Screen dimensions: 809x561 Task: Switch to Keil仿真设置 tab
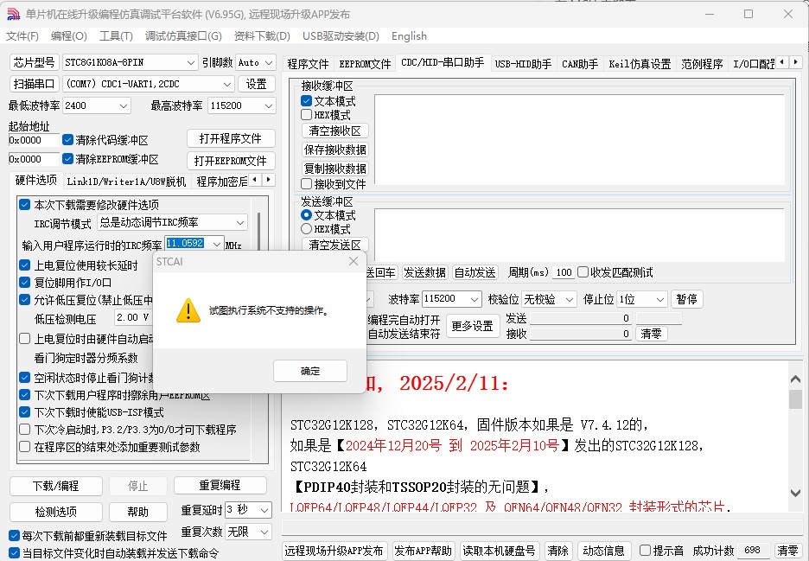point(640,64)
